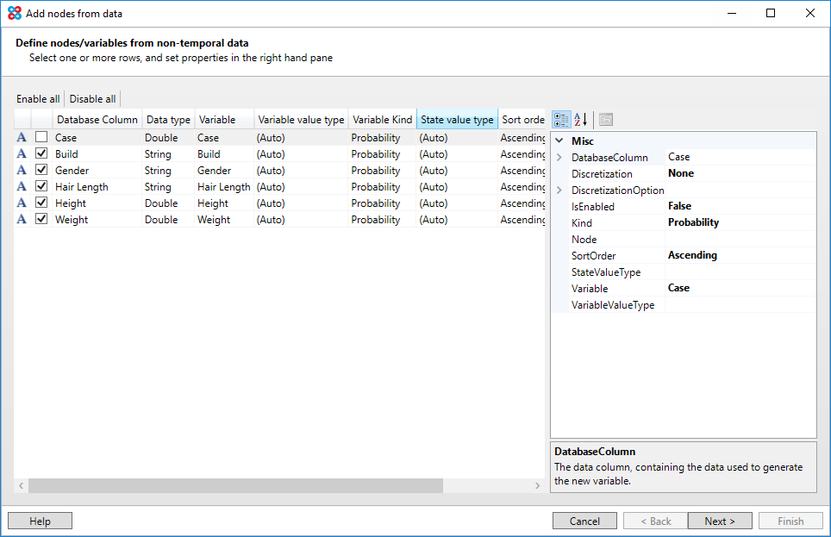Enable the Case row checkbox
Image resolution: width=831 pixels, height=537 pixels.
(41, 138)
